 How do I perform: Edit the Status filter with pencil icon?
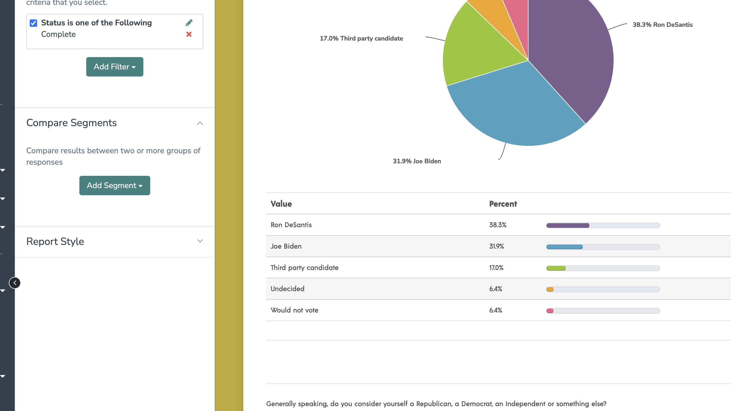point(189,23)
